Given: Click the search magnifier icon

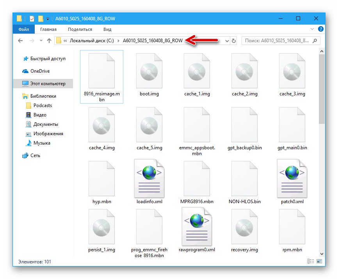Looking at the screenshot, I should pyautogui.click(x=315, y=41).
